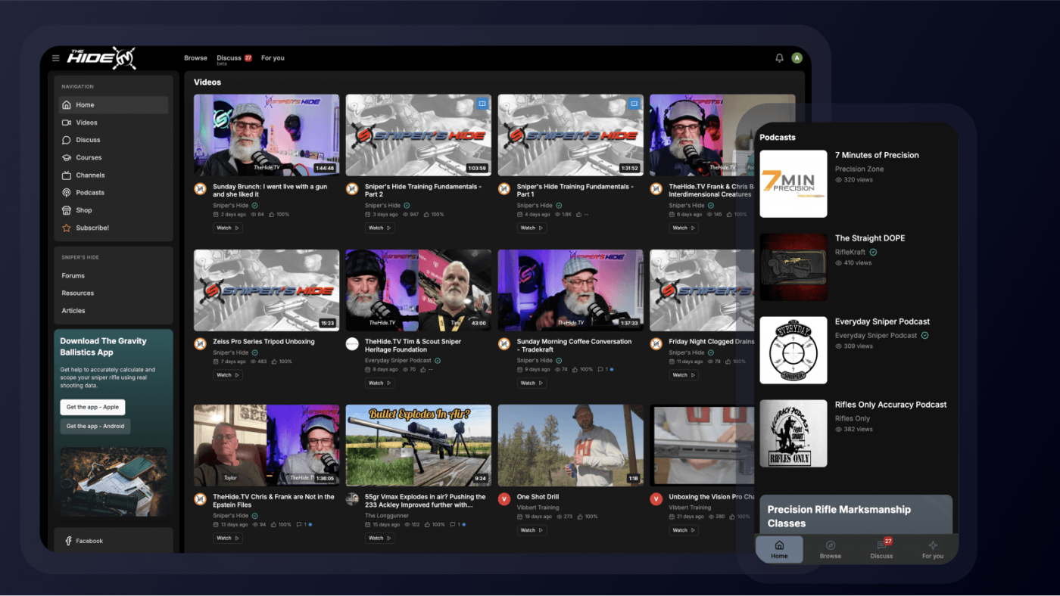This screenshot has height=596, width=1060.
Task: Open One Shot Drill video thumbnail
Action: tap(571, 445)
